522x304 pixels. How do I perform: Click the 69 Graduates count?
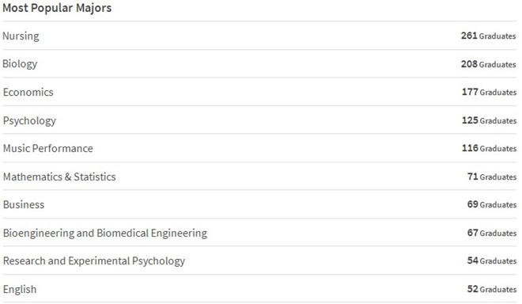pos(492,204)
